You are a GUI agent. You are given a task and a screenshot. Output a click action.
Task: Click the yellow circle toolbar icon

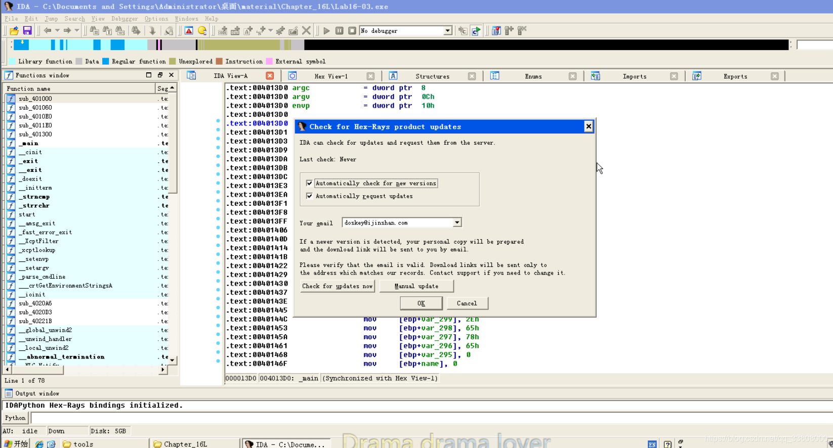coord(202,31)
